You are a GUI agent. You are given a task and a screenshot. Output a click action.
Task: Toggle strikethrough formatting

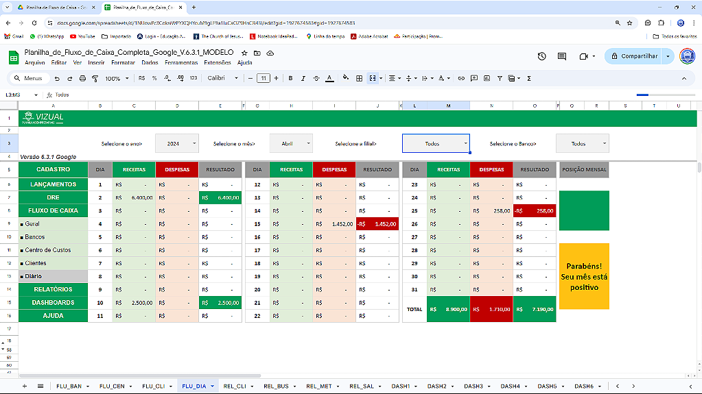click(316, 78)
